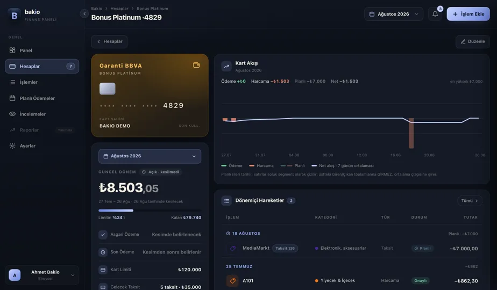Click Bakio breadcrumb link
497x290 pixels.
pos(97,9)
